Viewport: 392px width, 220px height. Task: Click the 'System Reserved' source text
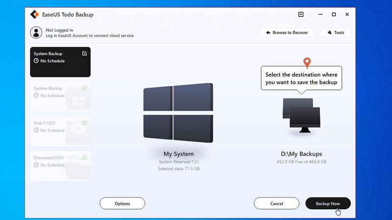click(179, 162)
